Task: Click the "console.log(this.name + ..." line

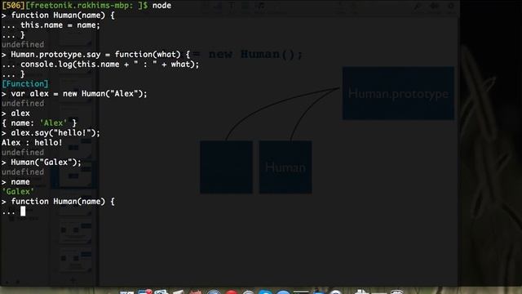Action: pyautogui.click(x=109, y=64)
